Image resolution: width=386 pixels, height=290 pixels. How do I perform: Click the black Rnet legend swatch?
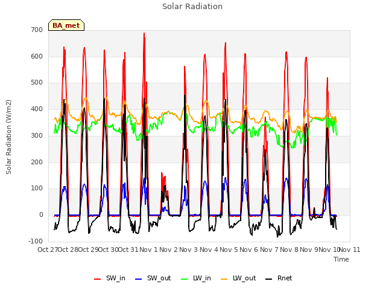tap(269, 279)
